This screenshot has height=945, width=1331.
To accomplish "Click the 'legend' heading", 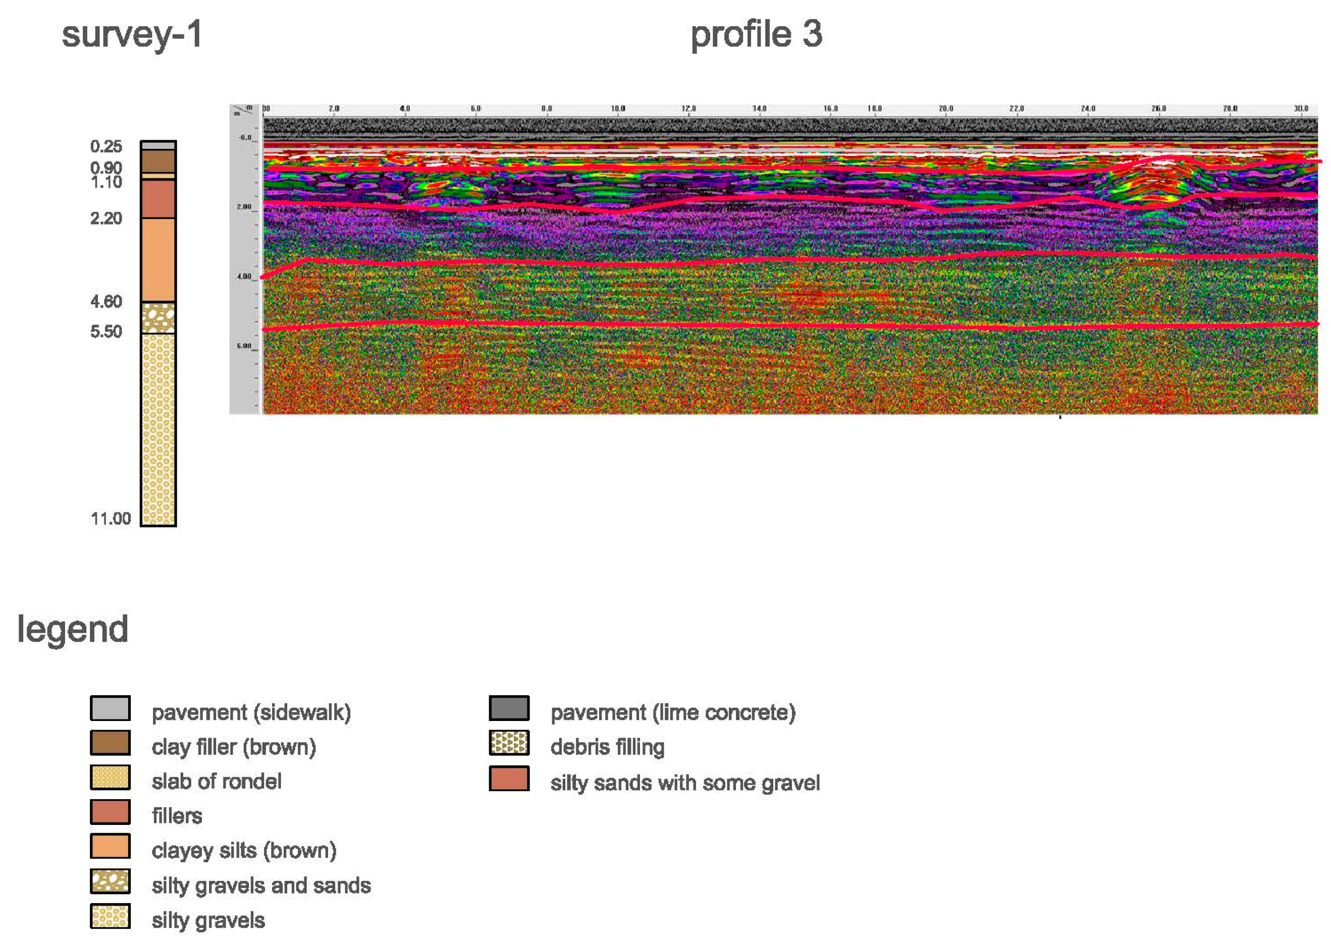I will pyautogui.click(x=73, y=629).
